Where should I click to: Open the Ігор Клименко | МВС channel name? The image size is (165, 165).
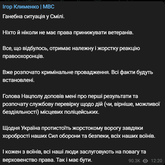(x=29, y=7)
